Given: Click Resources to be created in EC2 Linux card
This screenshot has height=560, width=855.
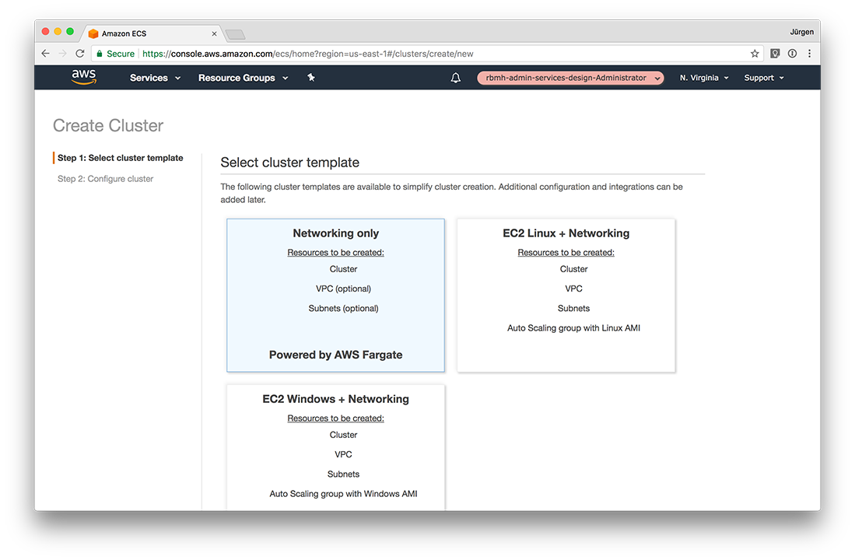Looking at the screenshot, I should pos(566,253).
